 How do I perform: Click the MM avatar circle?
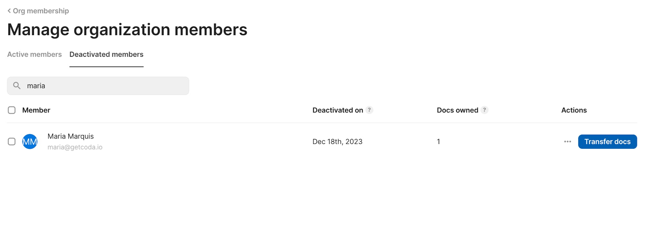(30, 142)
